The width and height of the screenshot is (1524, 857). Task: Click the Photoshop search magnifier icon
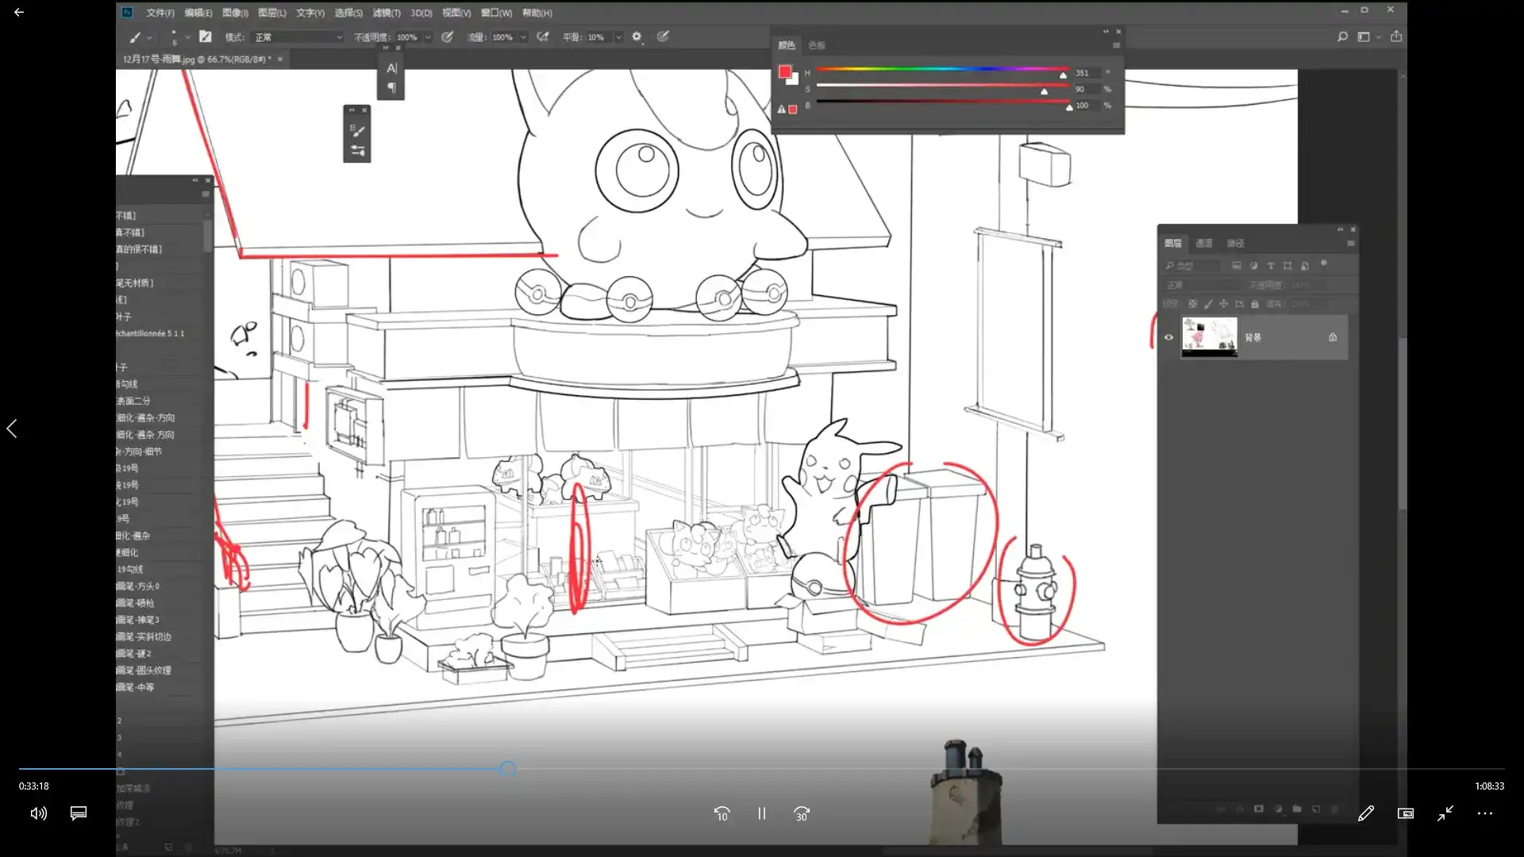point(1342,37)
